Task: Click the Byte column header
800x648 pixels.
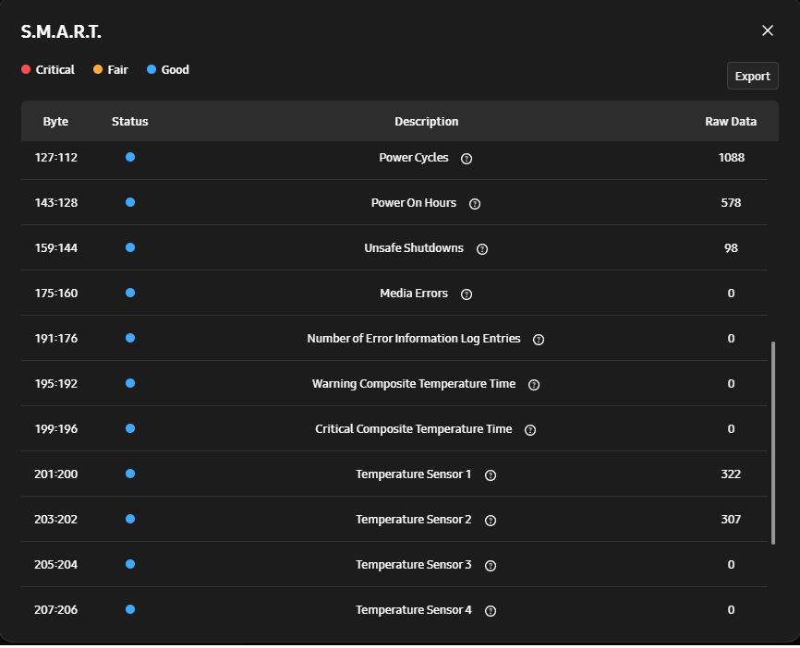Action: [55, 122]
